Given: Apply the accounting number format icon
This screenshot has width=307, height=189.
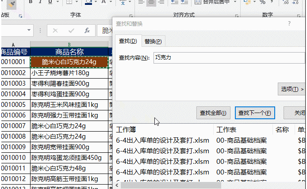Looking at the screenshot, I should (x=247, y=2).
